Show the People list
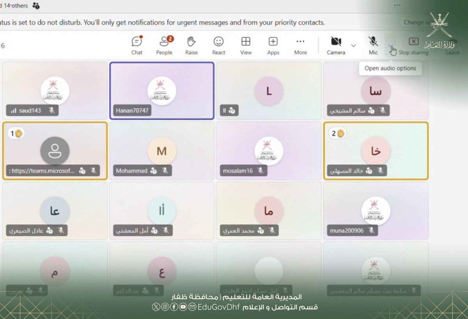Screen dimensions: 468x319 pyautogui.click(x=164, y=46)
